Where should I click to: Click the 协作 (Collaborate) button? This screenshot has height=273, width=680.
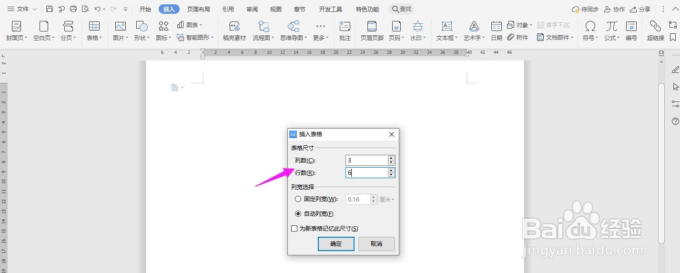coord(614,9)
